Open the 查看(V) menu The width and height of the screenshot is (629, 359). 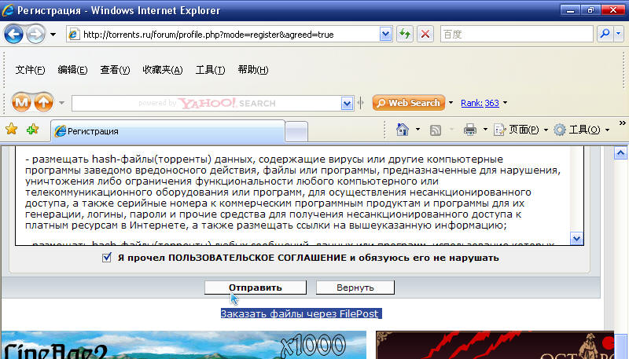pyautogui.click(x=115, y=70)
